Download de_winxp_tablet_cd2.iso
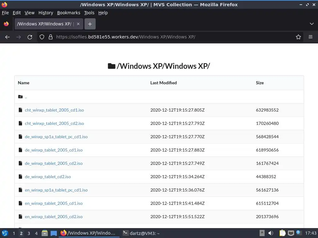 point(48,177)
